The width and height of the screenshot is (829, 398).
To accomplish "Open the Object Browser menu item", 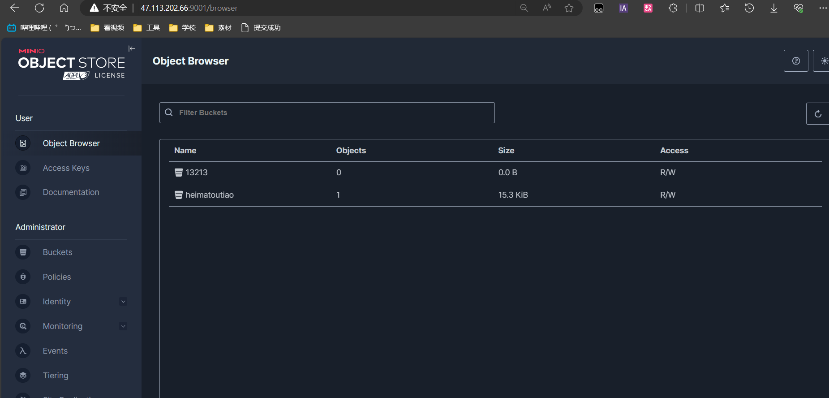I will pos(71,143).
